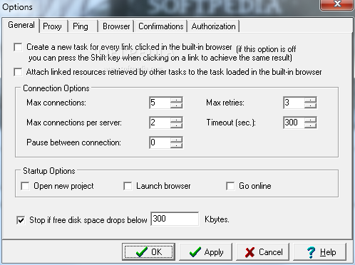Increase Max connections with the up arrow
The height and width of the screenshot is (265, 355).
coord(176,100)
